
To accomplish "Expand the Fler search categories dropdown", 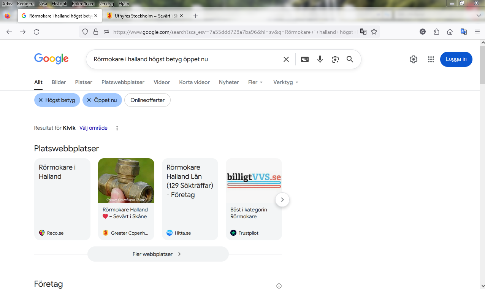I will pos(255,82).
